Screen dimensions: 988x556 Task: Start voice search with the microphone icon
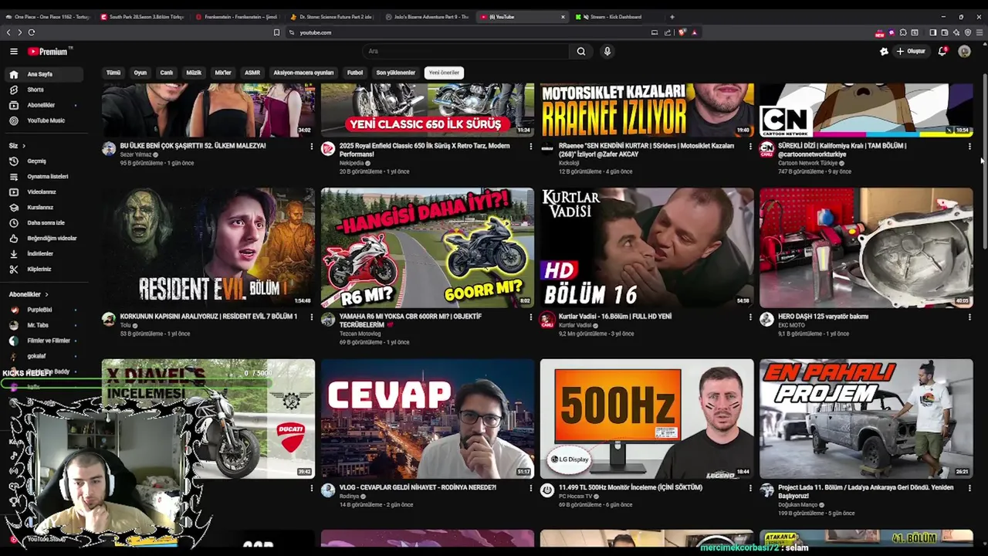[607, 51]
